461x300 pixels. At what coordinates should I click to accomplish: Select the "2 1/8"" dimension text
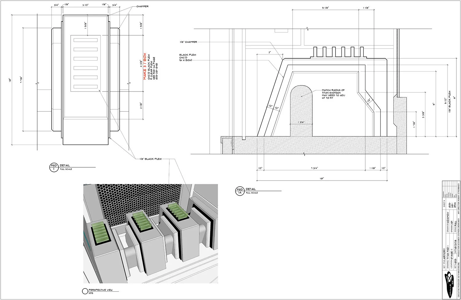(141, 106)
